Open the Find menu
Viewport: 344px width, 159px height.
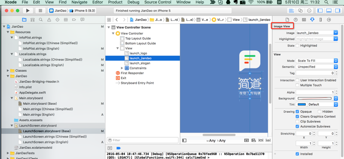click(63, 2)
